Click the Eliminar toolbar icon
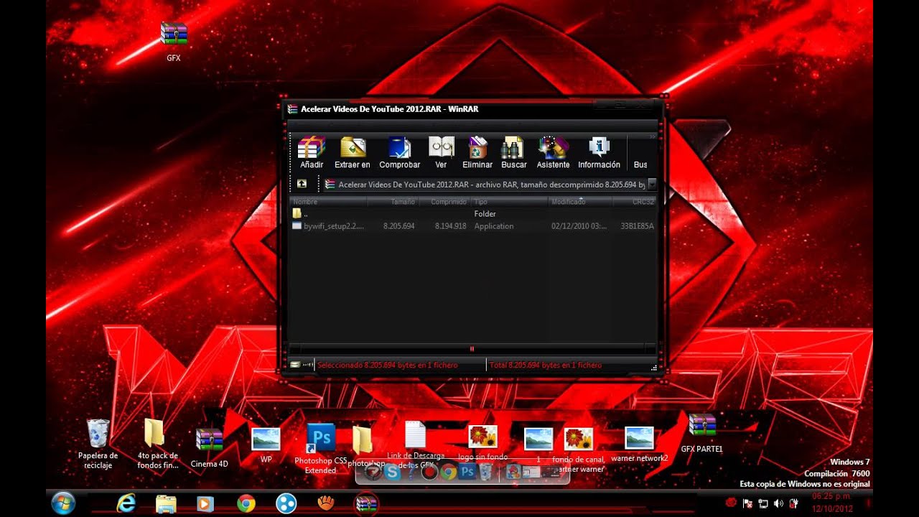Viewport: 919px width, 517px height. pos(477,152)
